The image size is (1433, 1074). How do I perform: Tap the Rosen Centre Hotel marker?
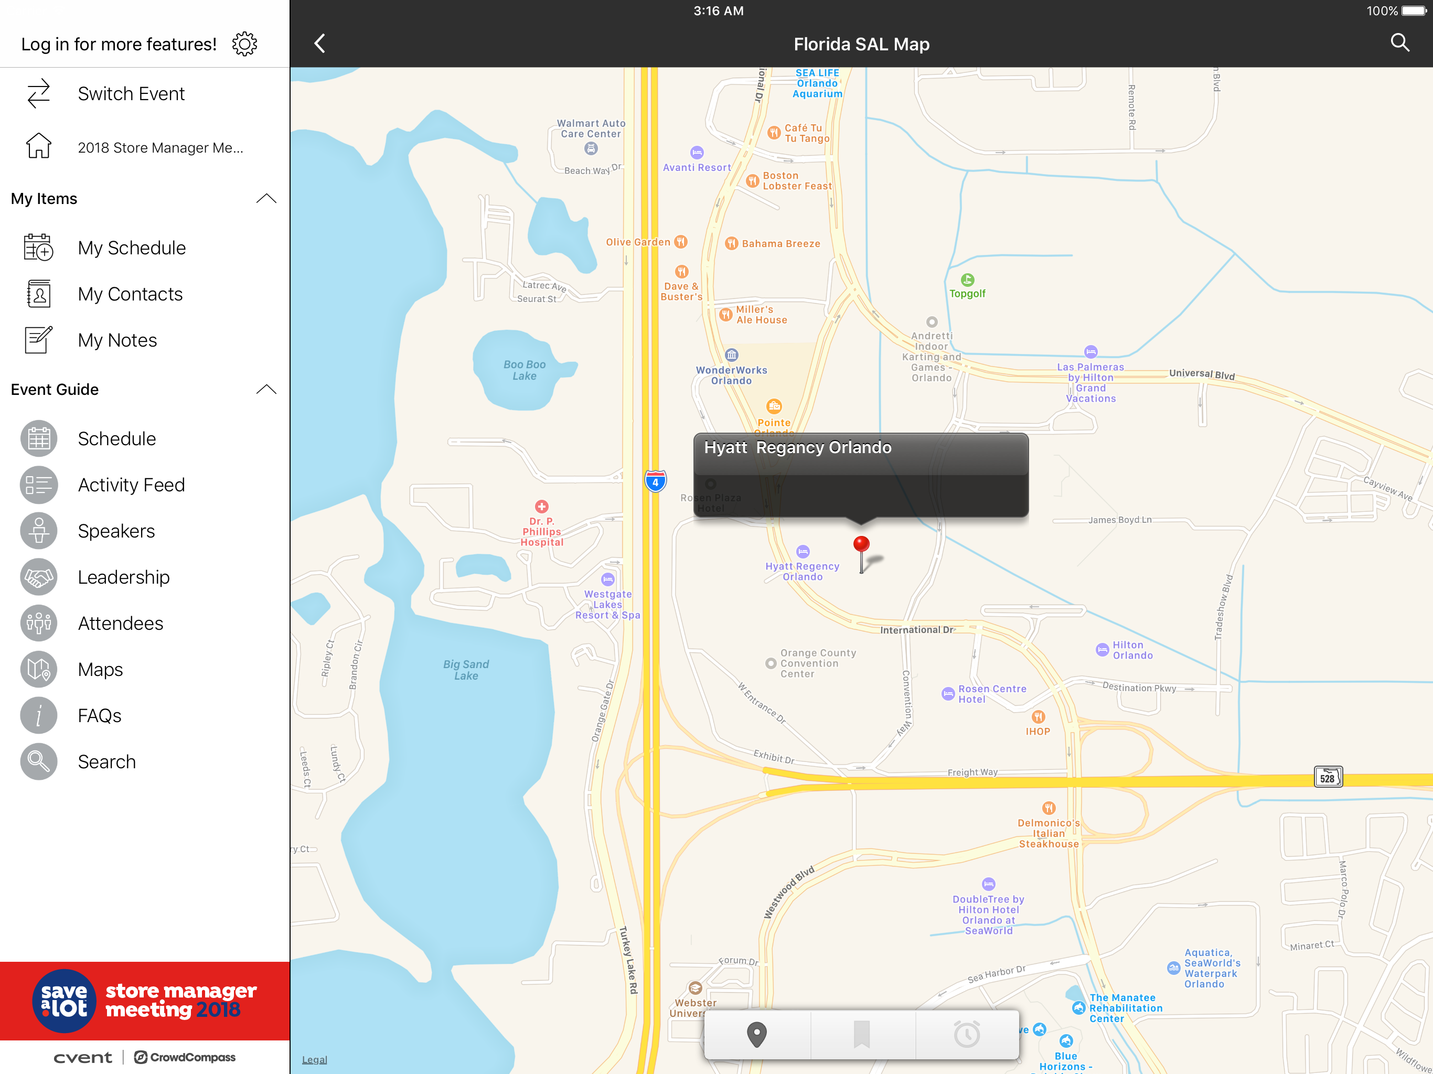tap(948, 694)
